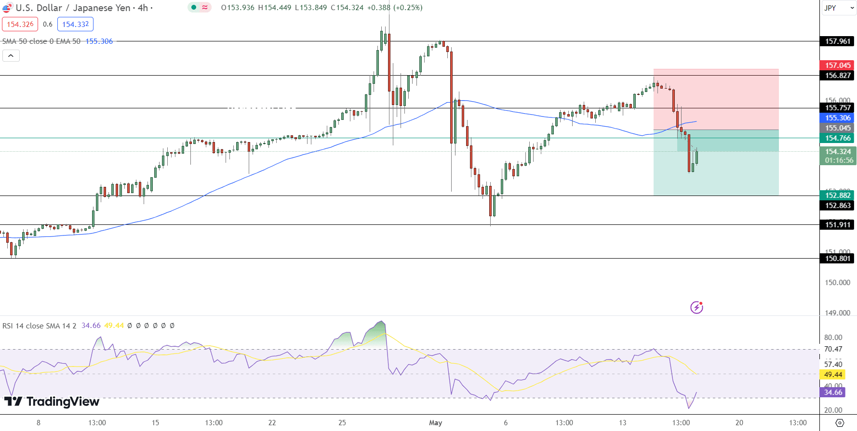Select the SMA 50 EMA 50 indicator legend

pyautogui.click(x=41, y=41)
